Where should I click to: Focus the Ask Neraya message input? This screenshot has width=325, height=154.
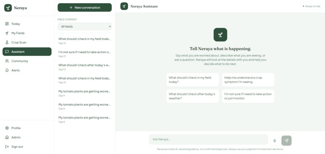pyautogui.click(x=208, y=139)
